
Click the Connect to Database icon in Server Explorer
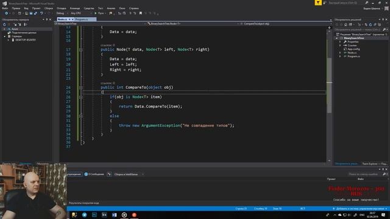coord(15,24)
